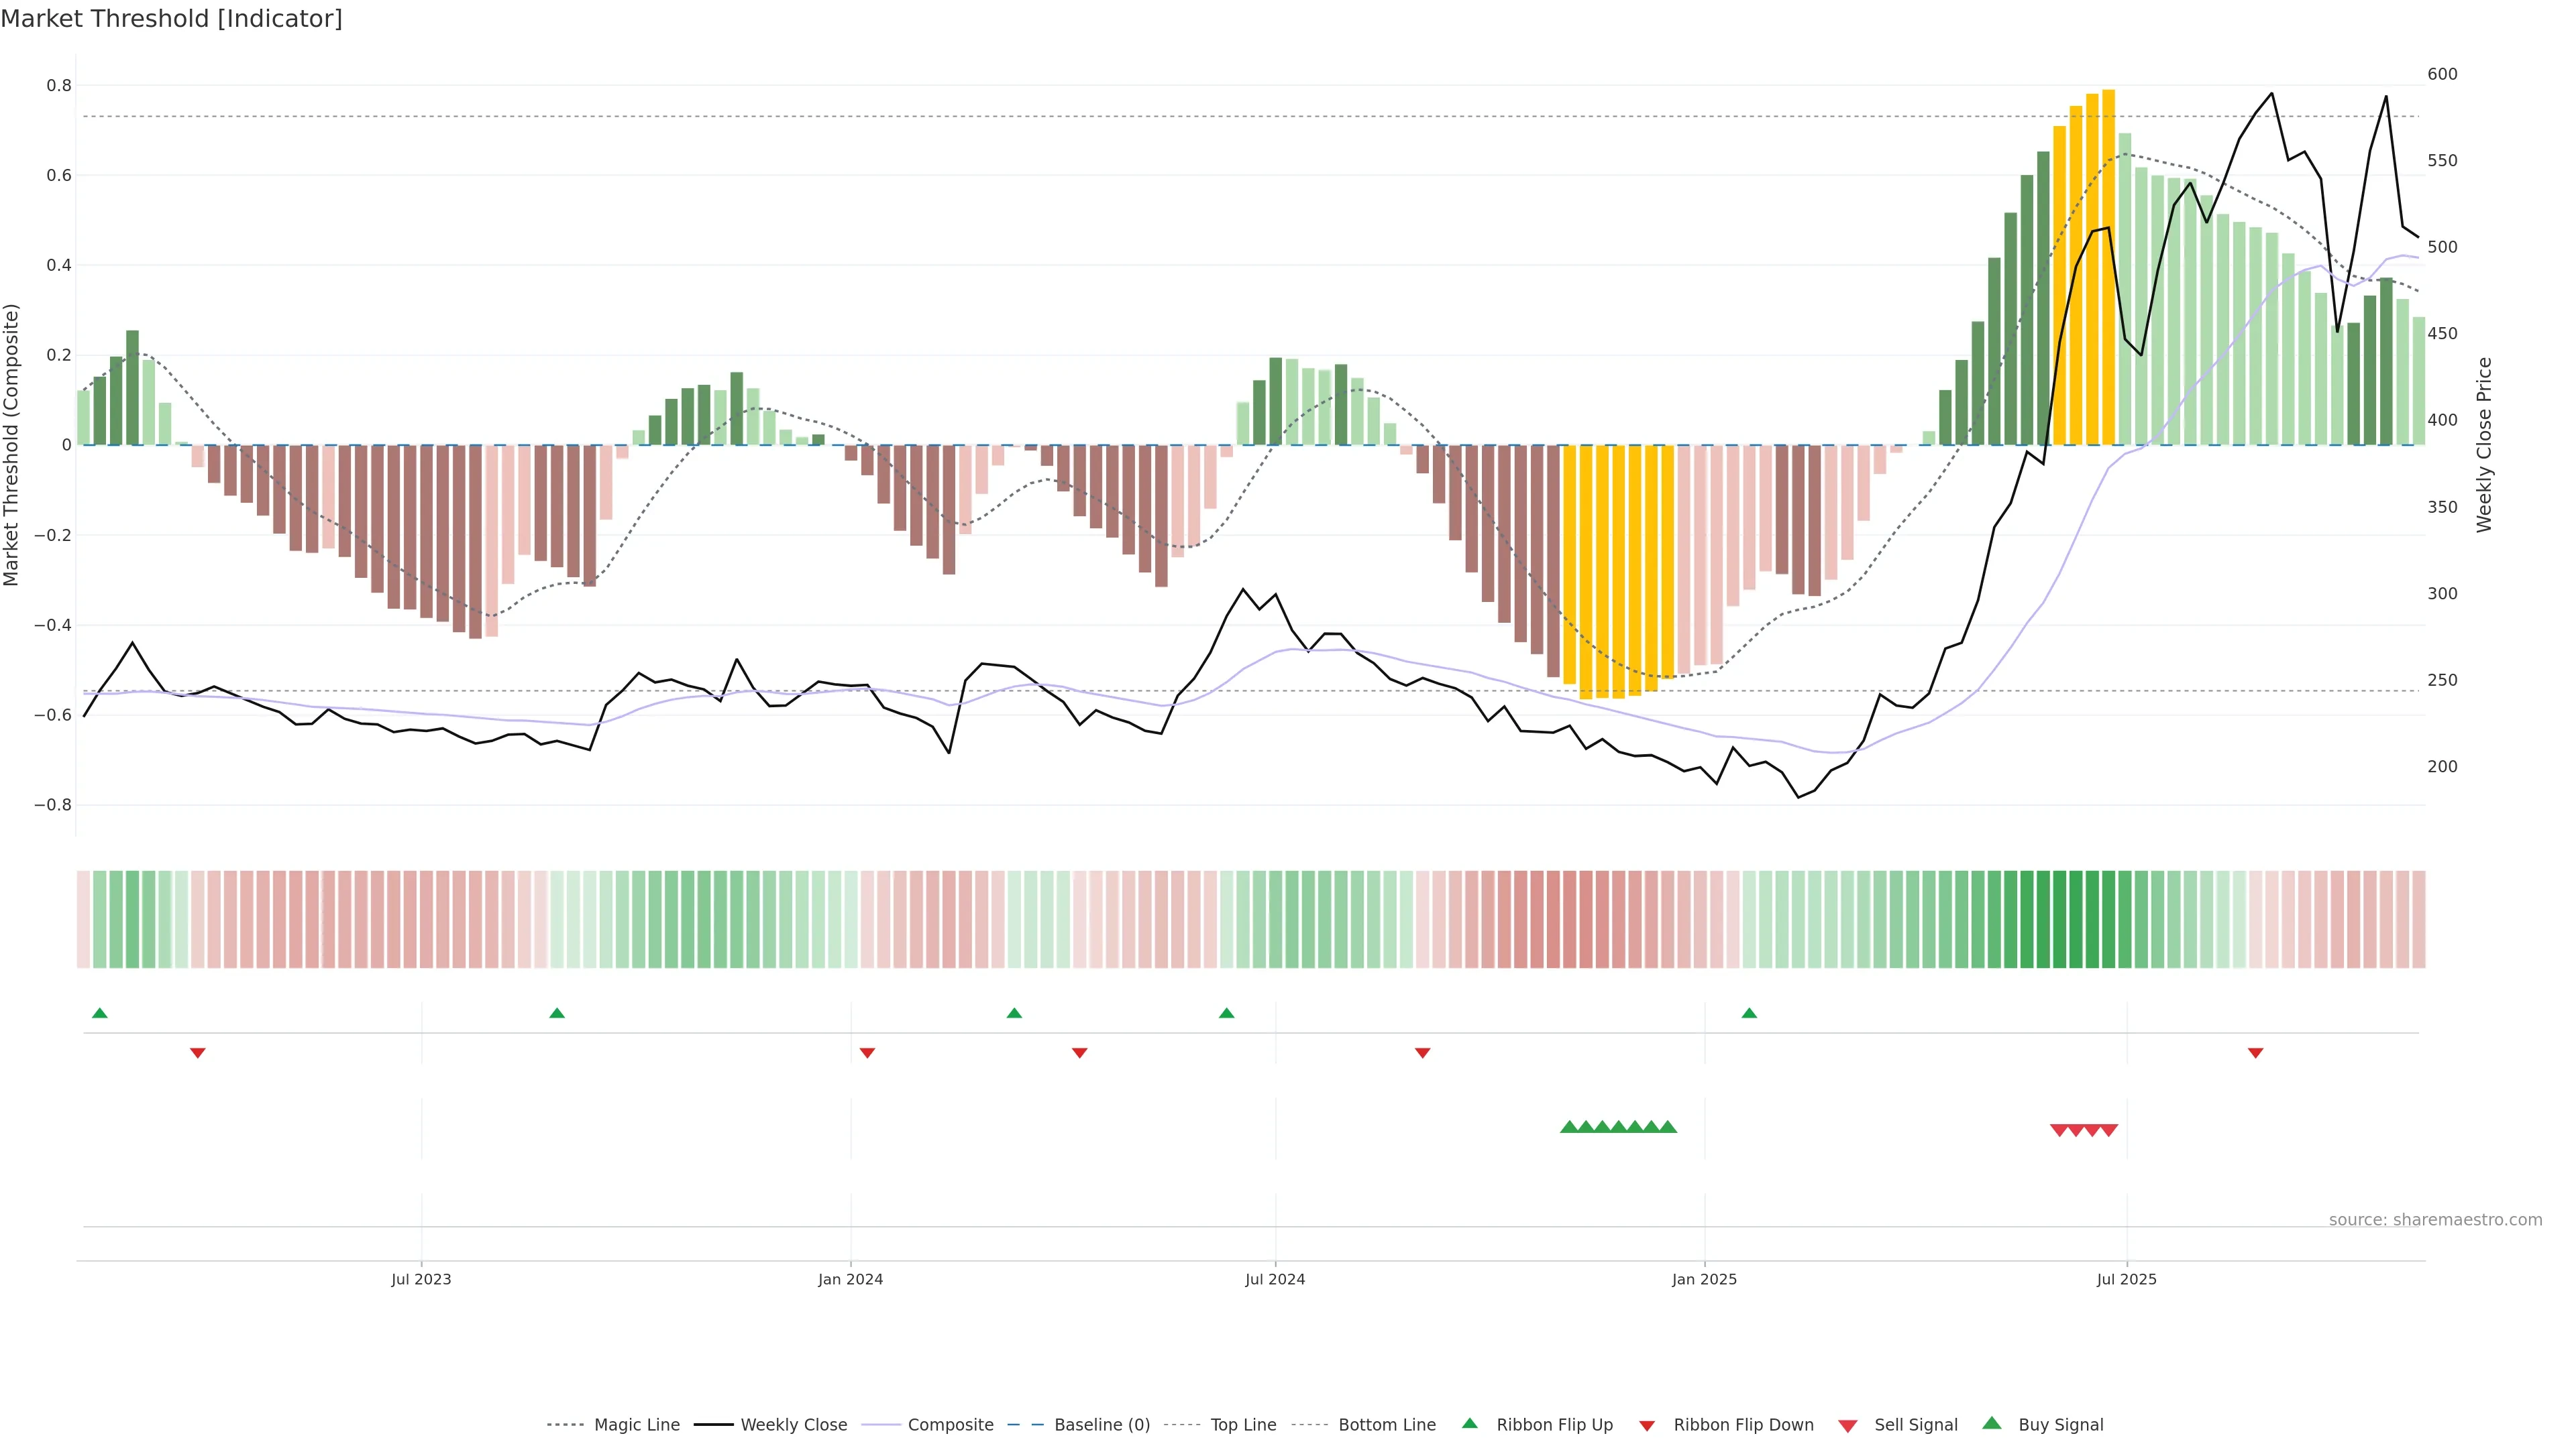Toggle the Baseline (0) legend entry
Screen dimensions: 2576x1448
1101,1425
